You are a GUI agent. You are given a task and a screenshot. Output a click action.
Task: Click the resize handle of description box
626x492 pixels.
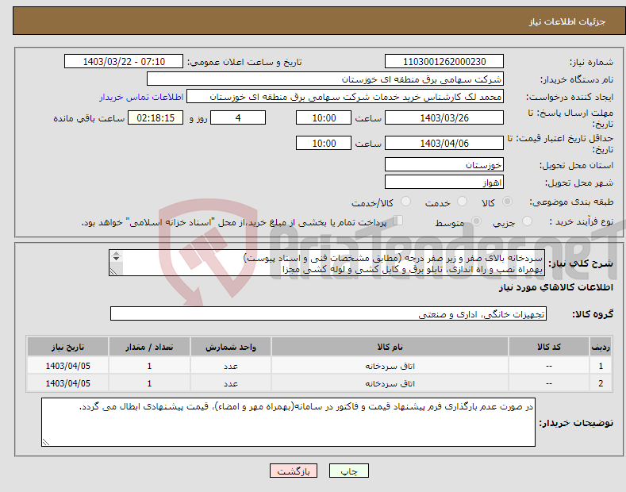[113, 271]
